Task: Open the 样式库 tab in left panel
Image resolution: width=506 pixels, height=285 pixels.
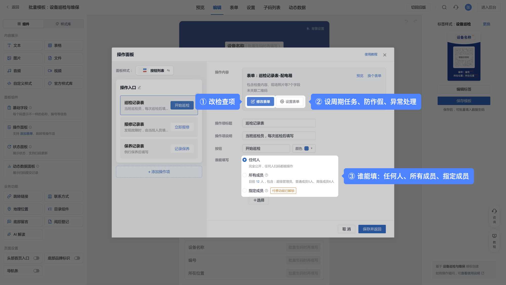Action: click(x=63, y=24)
